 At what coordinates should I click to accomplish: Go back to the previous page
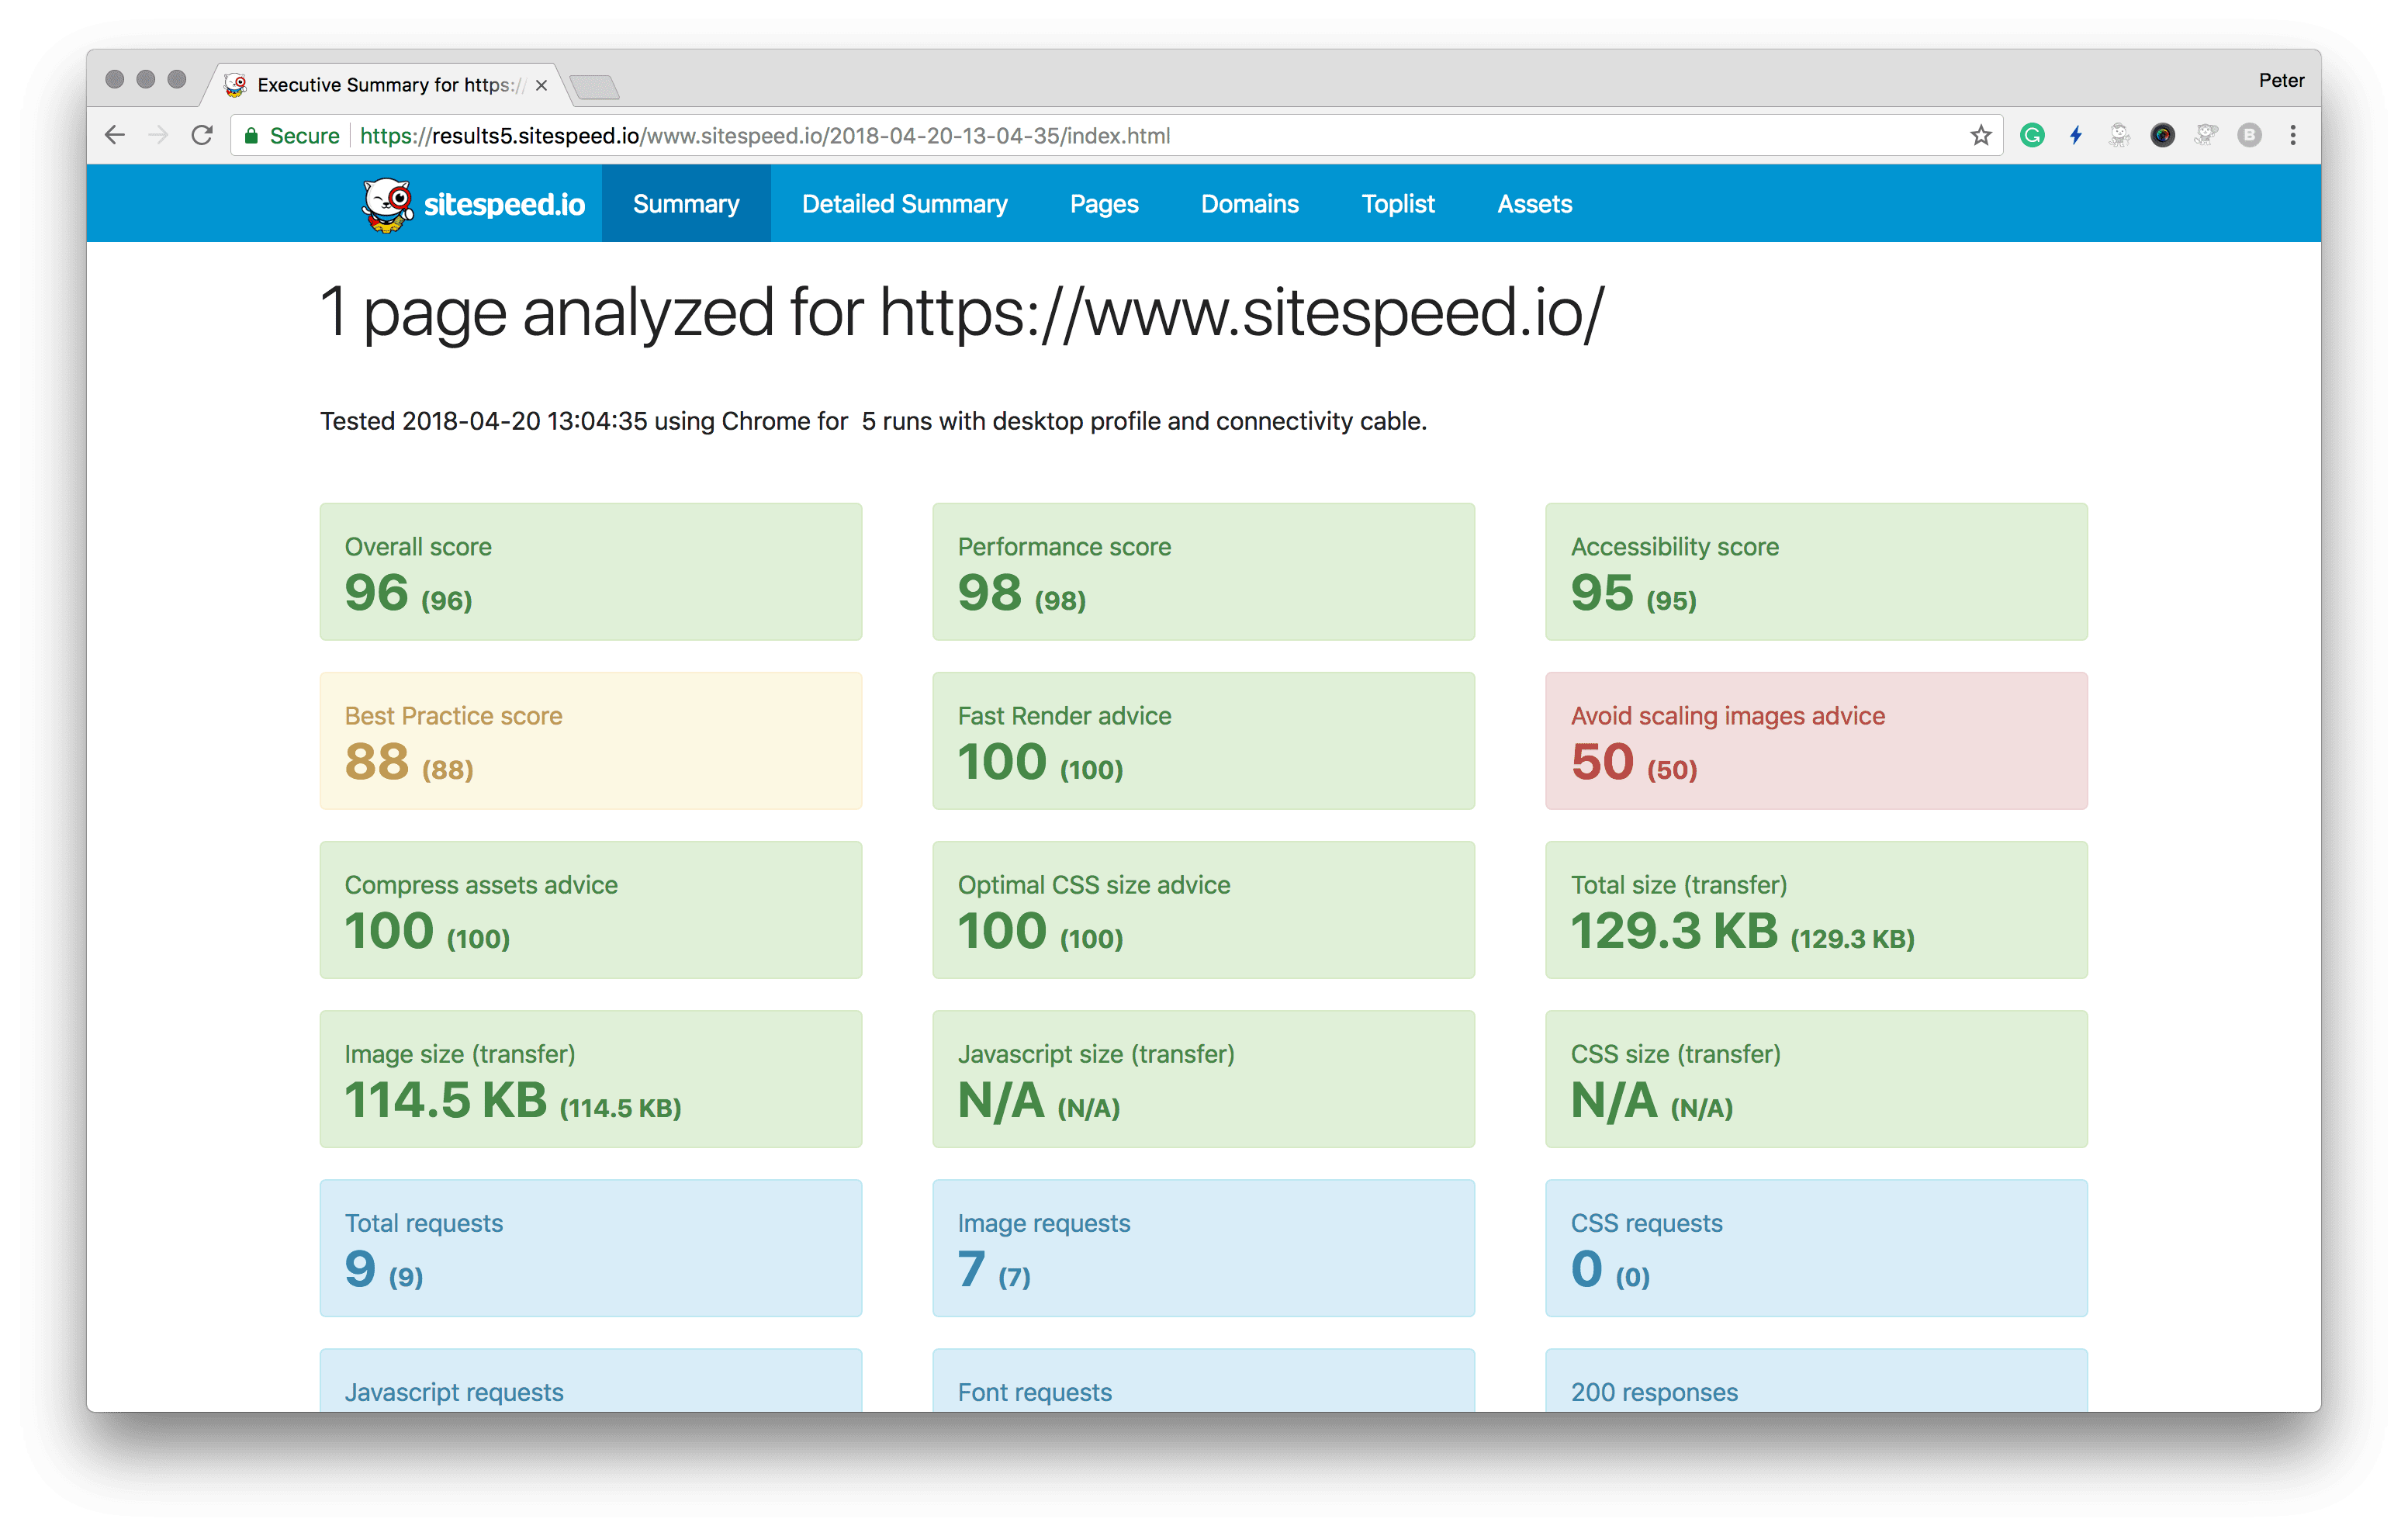(115, 135)
